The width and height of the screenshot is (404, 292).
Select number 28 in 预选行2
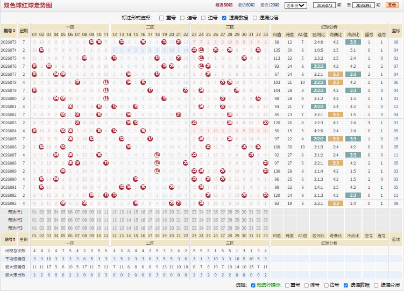(230, 220)
